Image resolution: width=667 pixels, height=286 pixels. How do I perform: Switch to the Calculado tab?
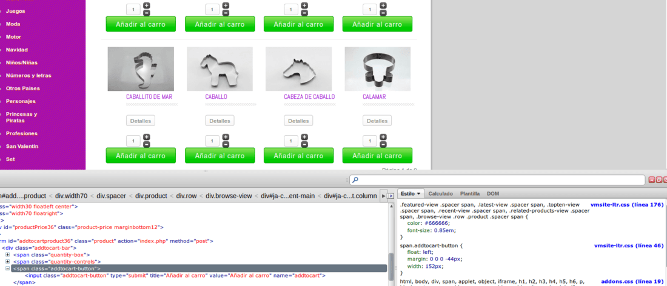[440, 194]
